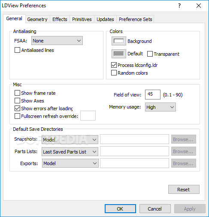This screenshot has height=217, width=209.
Task: Open the FSAA dropdown
Action: (57, 41)
